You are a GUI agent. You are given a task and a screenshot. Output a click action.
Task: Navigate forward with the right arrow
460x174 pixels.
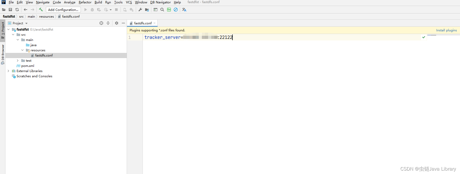coord(32,10)
